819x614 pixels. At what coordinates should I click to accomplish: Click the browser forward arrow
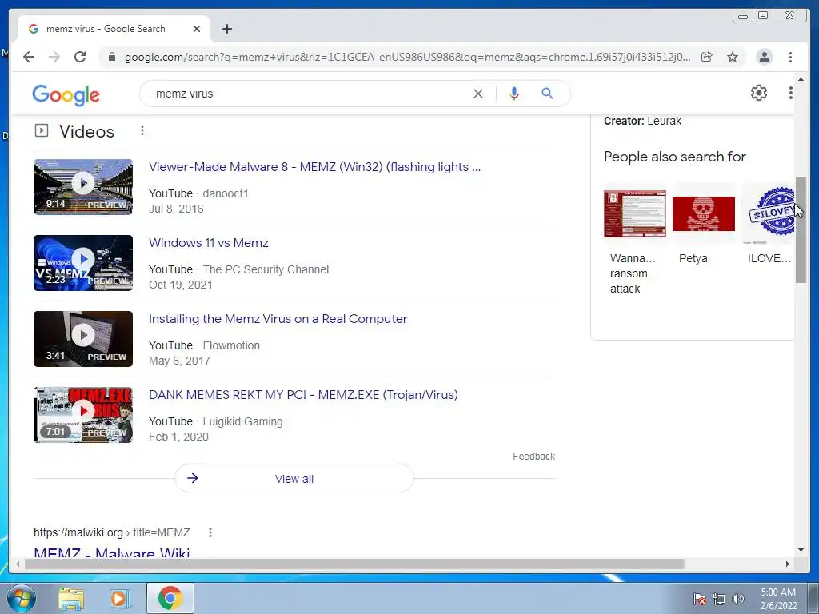pyautogui.click(x=54, y=57)
